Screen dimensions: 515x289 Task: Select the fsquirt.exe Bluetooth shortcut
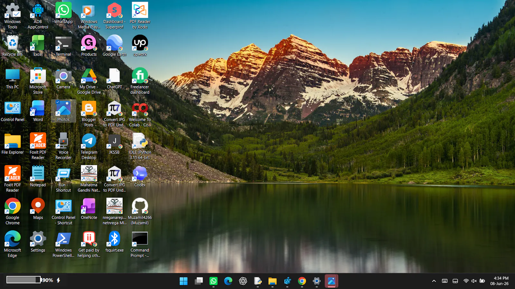[114, 242]
